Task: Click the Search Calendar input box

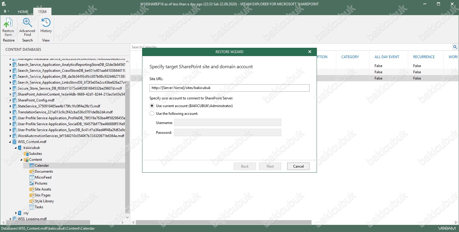Action: click(291, 47)
